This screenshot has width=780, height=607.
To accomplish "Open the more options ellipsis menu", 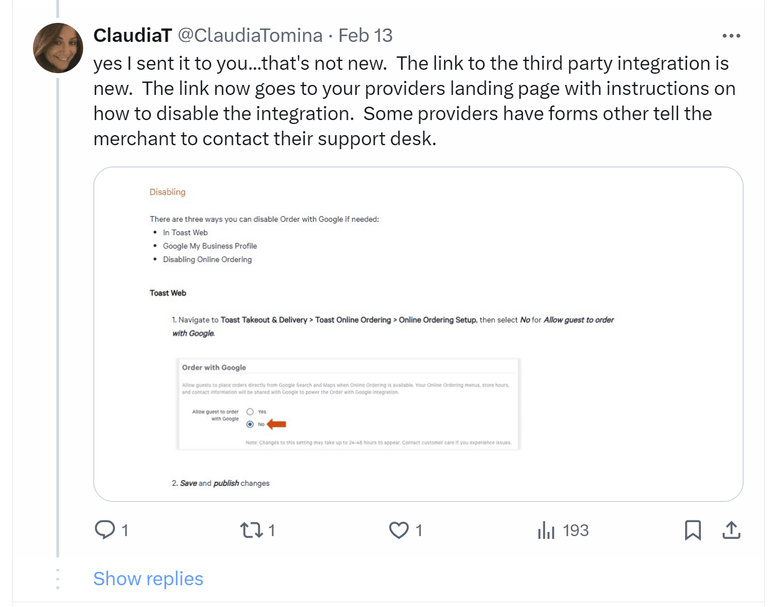I will [731, 36].
